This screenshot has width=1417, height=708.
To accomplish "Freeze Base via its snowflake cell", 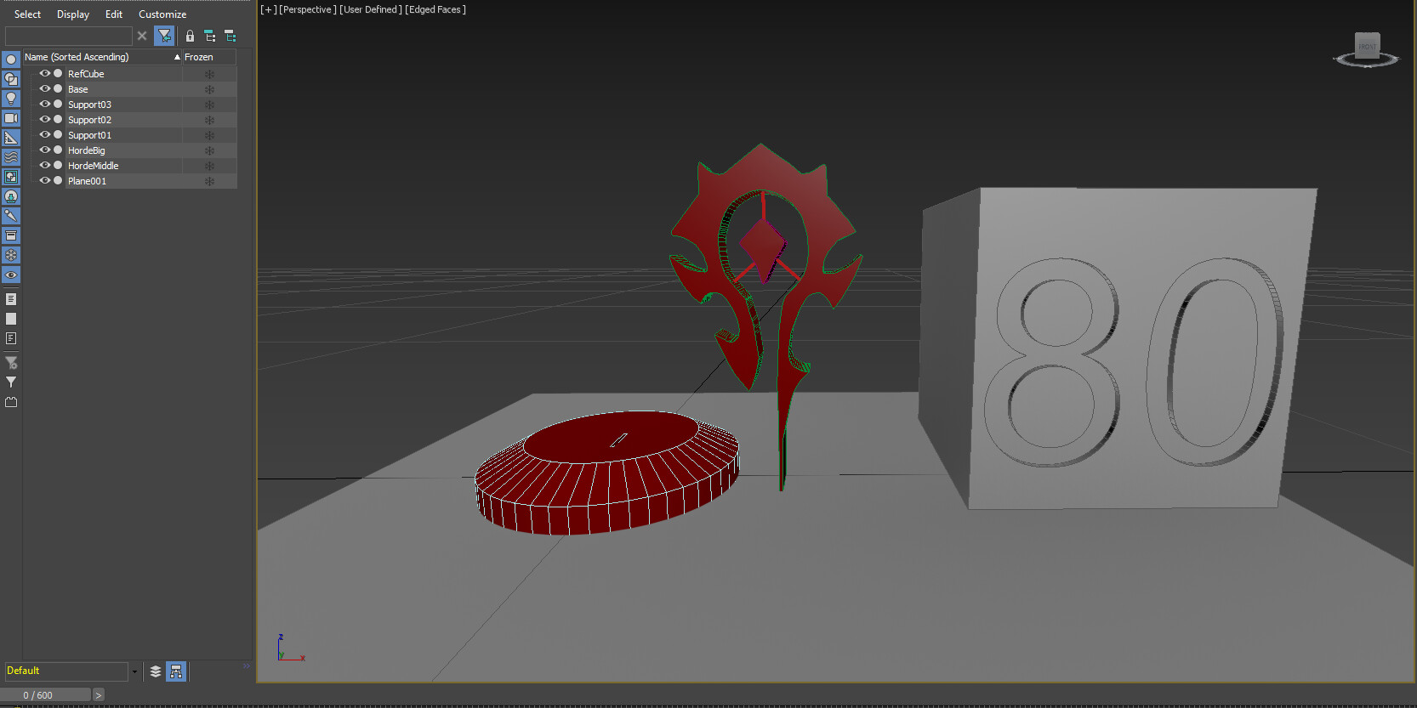I will 209,89.
